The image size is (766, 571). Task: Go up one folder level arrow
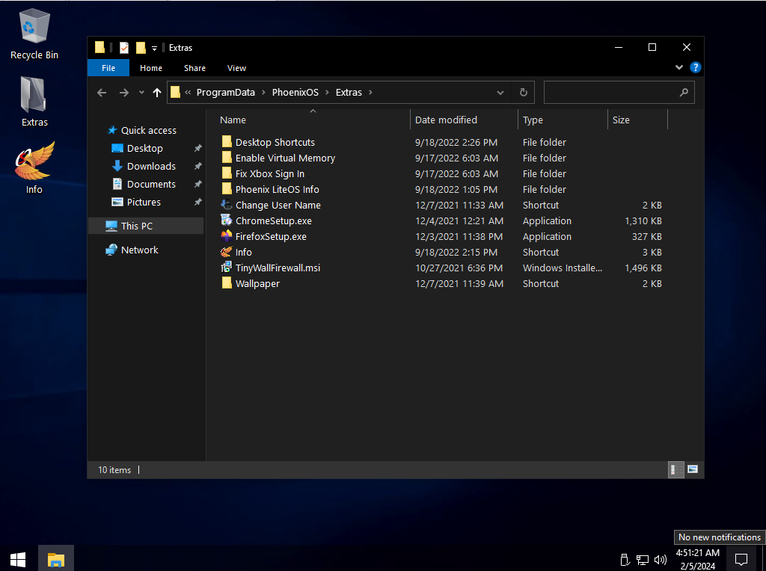[157, 93]
